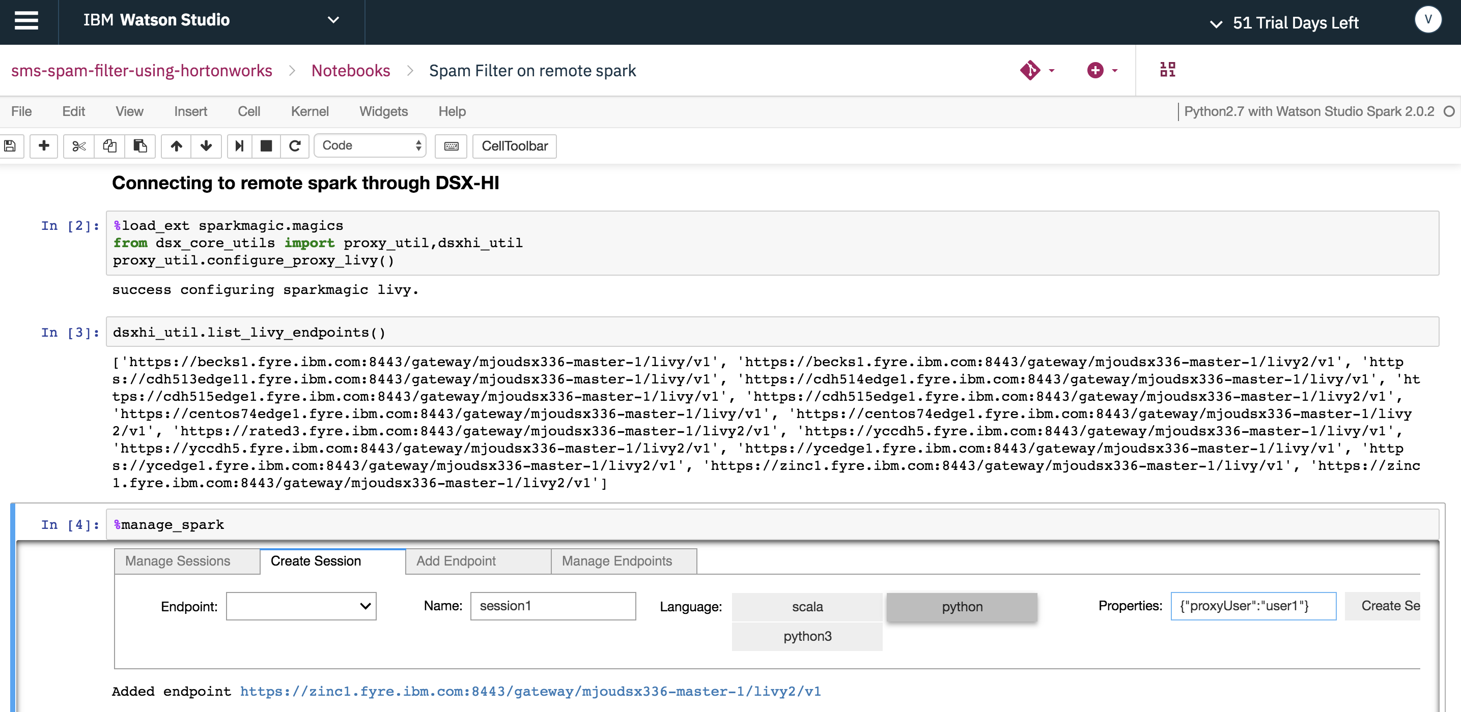The image size is (1461, 712).
Task: Open the Kernel menu
Action: click(310, 111)
